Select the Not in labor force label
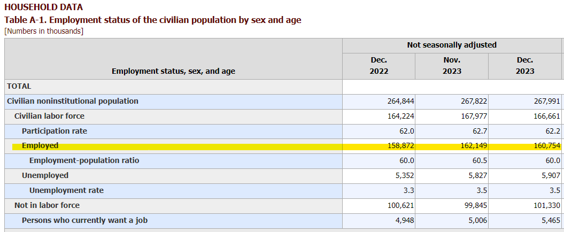The width and height of the screenshot is (564, 232). (x=47, y=205)
